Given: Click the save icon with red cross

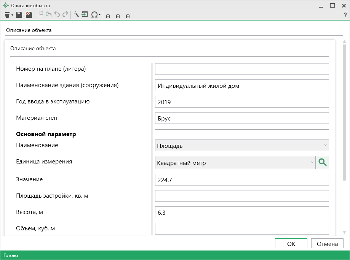Looking at the screenshot, I should point(29,15).
